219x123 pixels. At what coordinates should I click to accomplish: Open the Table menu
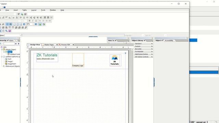pos(24,10)
